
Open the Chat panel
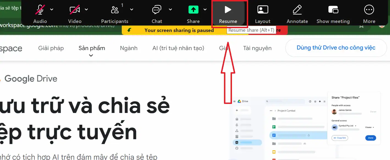(157, 10)
